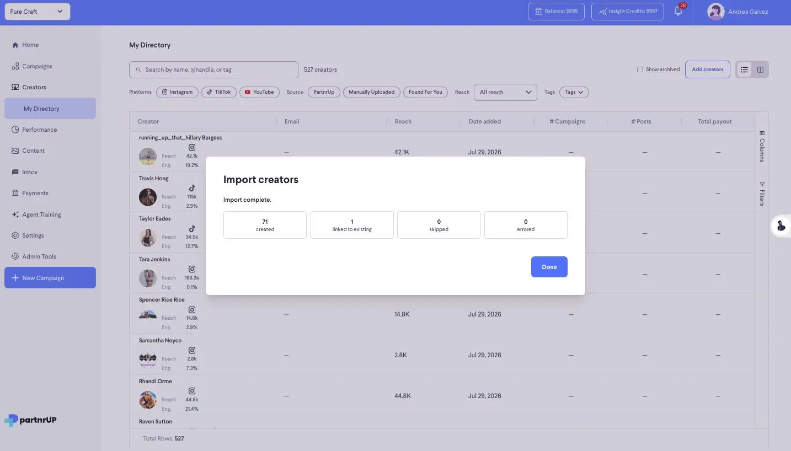Click the Creators people icon

(x=15, y=87)
